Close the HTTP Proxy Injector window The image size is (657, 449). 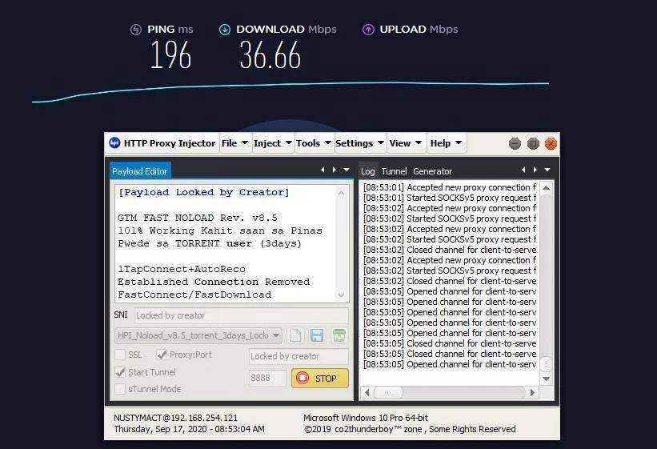click(x=551, y=144)
